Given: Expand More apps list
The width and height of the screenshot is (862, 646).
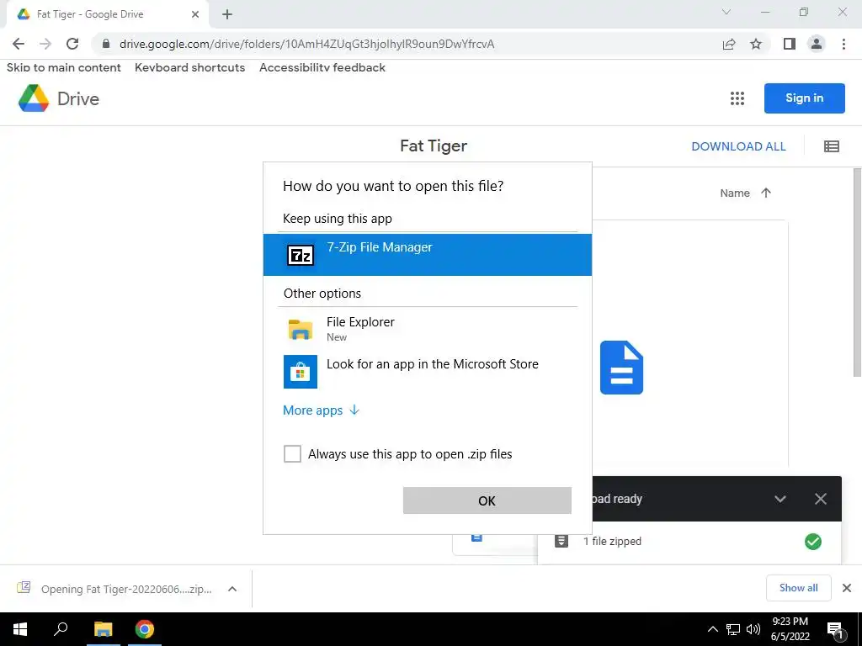Looking at the screenshot, I should [321, 410].
